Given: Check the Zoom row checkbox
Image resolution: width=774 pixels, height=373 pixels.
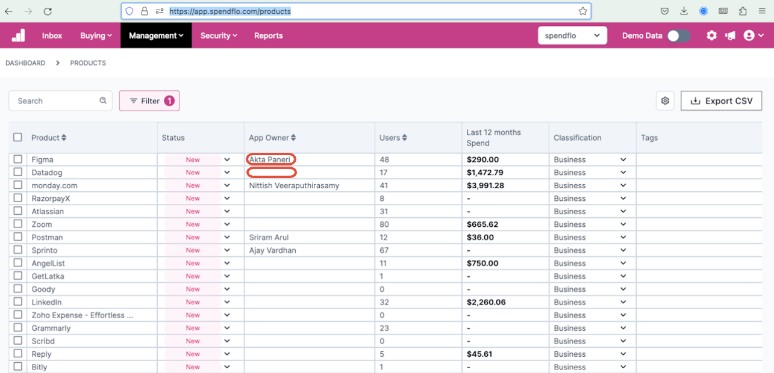Looking at the screenshot, I should tap(18, 224).
